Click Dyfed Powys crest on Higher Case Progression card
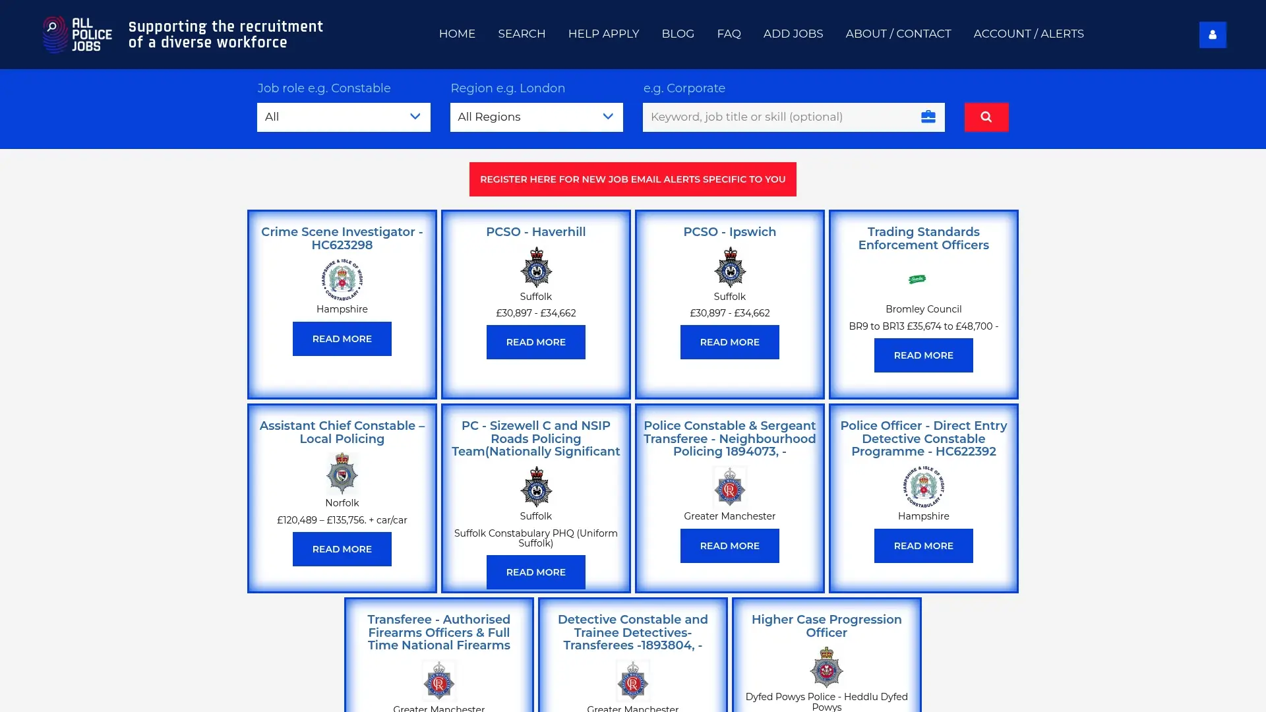Screen dimensions: 1266x712 pos(827,667)
